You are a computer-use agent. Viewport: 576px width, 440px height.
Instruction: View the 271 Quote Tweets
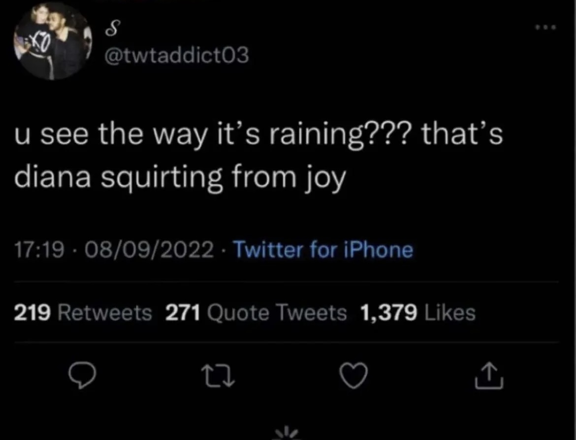coord(256,313)
